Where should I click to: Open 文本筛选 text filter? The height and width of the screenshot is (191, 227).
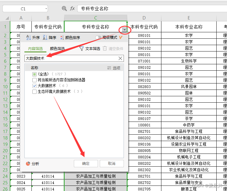coord(90,48)
